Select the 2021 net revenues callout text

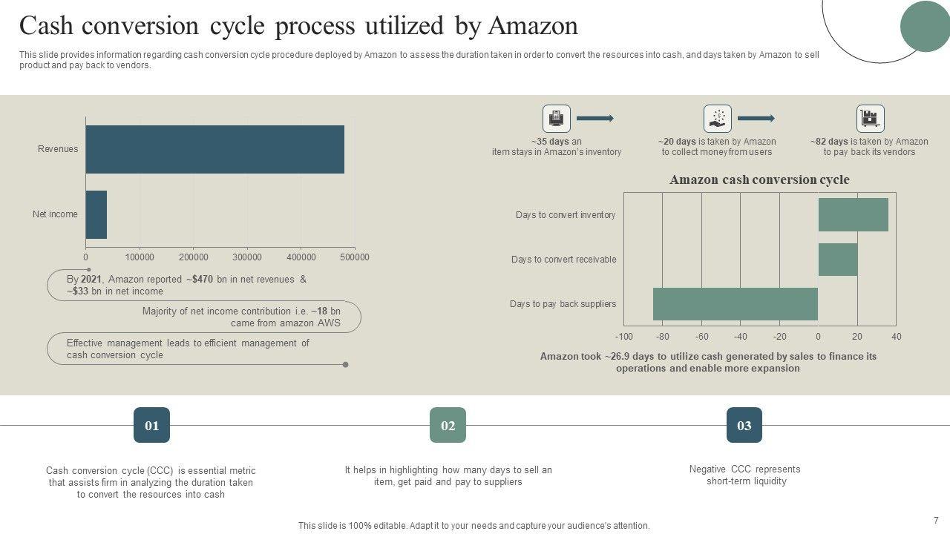click(x=186, y=286)
